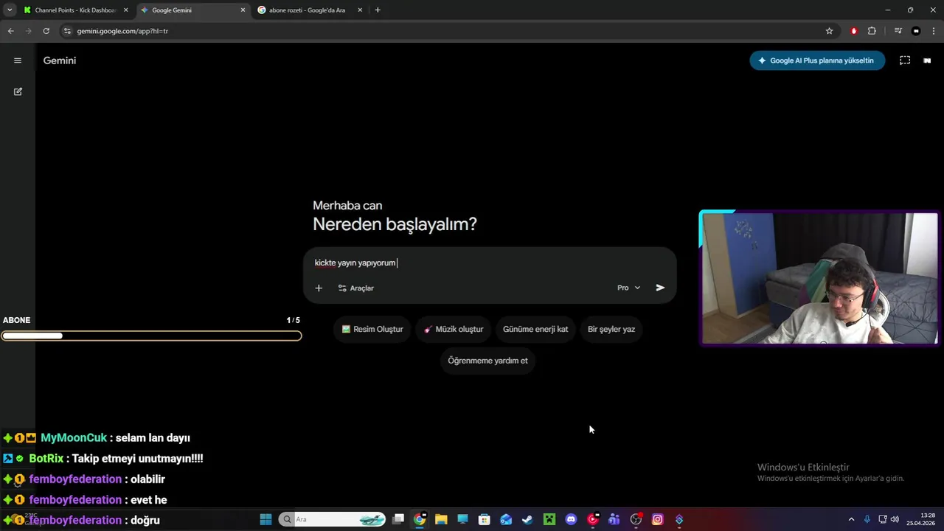
Task: Choose Bir şeyler yaz suggestion
Action: 611,329
